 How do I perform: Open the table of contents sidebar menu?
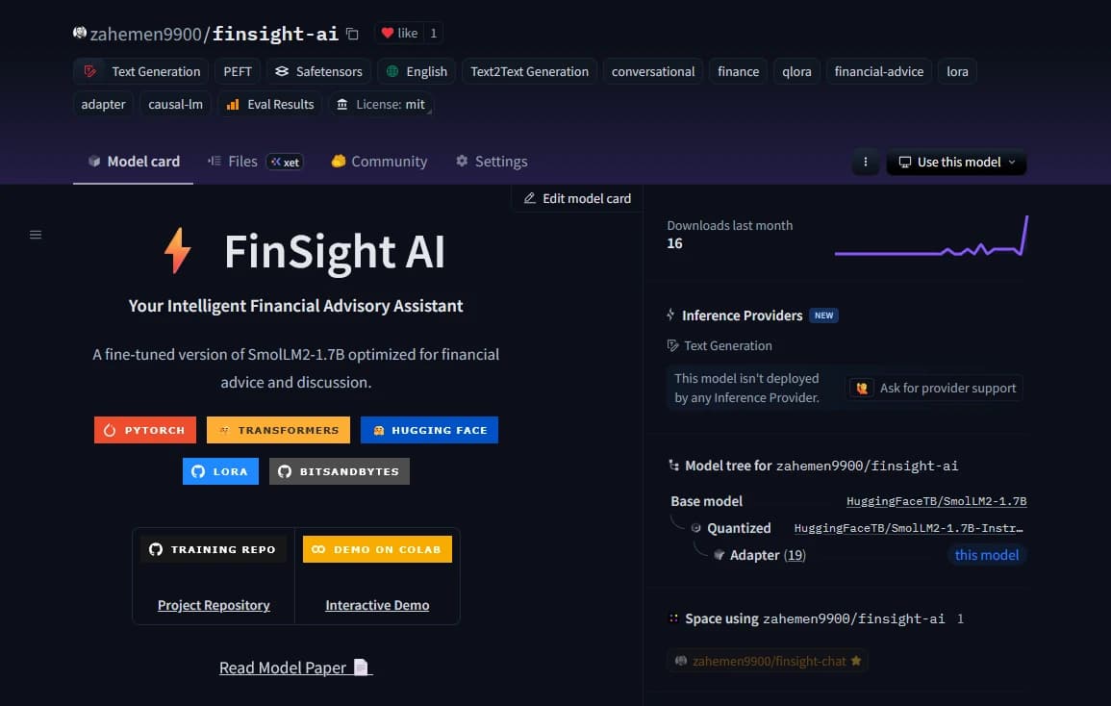(36, 234)
